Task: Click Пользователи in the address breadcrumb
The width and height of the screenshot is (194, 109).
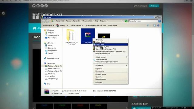Action: coord(88,21)
